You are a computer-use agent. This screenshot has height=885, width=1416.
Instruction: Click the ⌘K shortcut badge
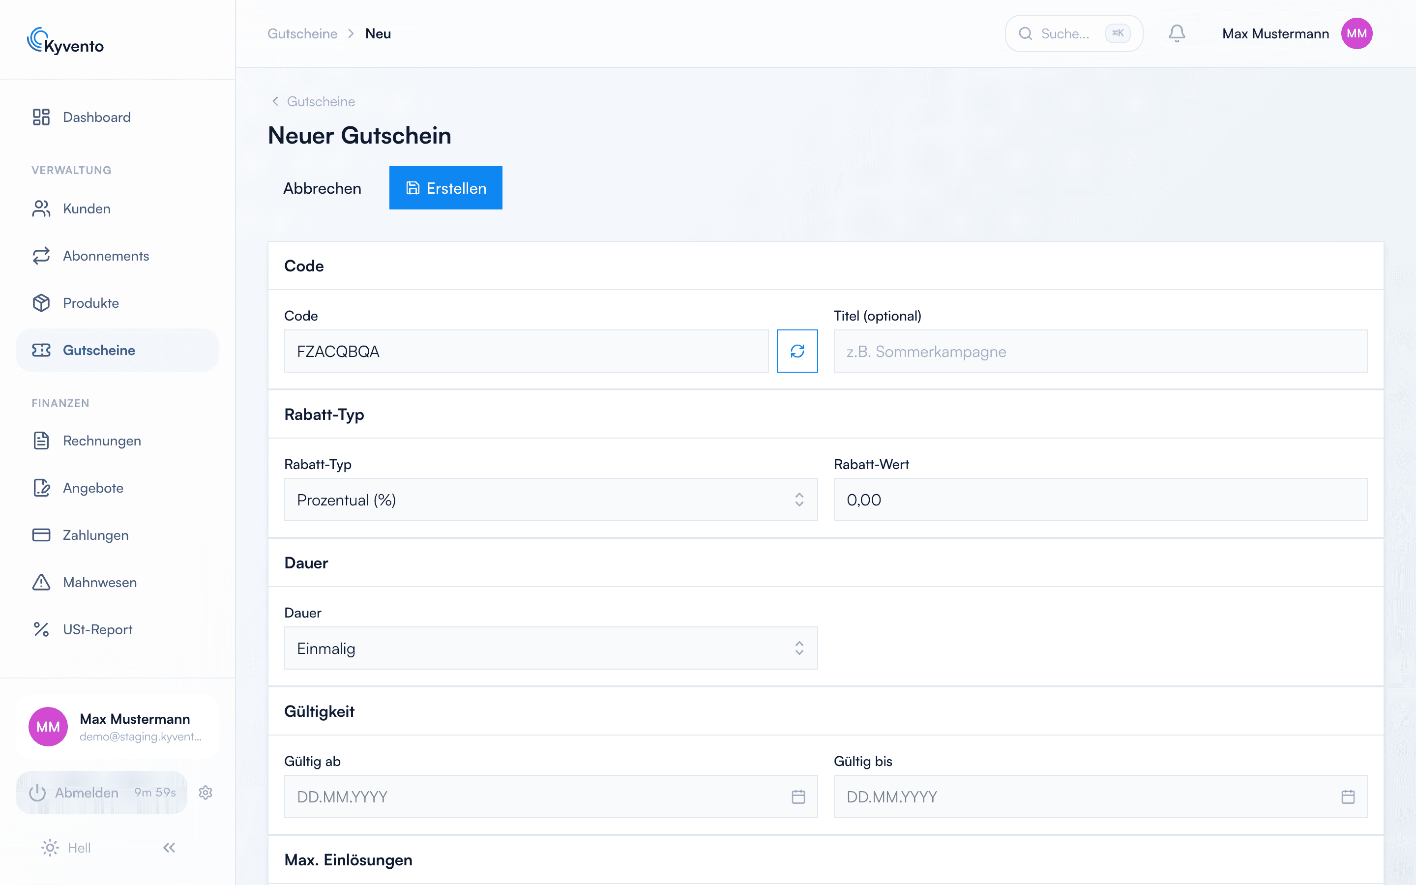point(1118,33)
